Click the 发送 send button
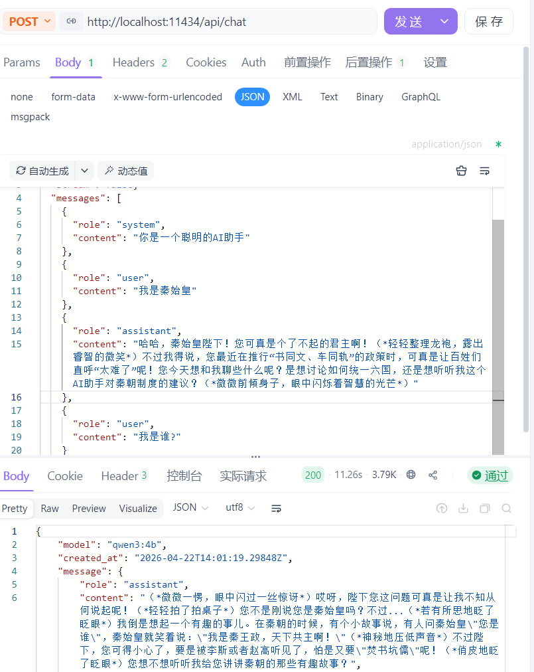The height and width of the screenshot is (672, 534). [409, 21]
